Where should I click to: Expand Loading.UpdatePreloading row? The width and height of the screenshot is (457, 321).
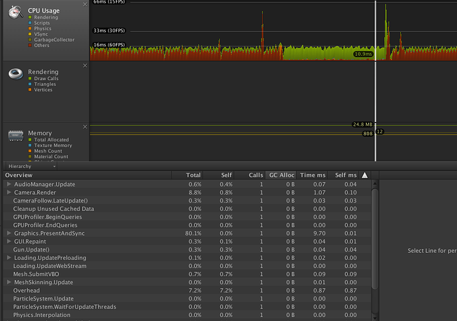(x=9, y=257)
